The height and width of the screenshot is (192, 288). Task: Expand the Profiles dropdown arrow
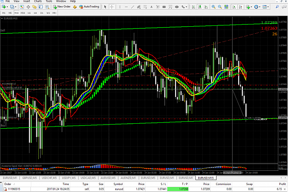coord(16,7)
